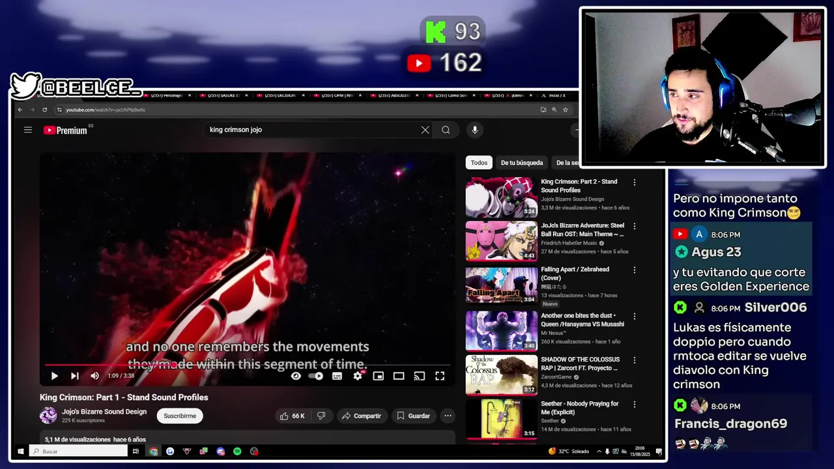Click the taskbar Buscar search box

click(x=78, y=451)
